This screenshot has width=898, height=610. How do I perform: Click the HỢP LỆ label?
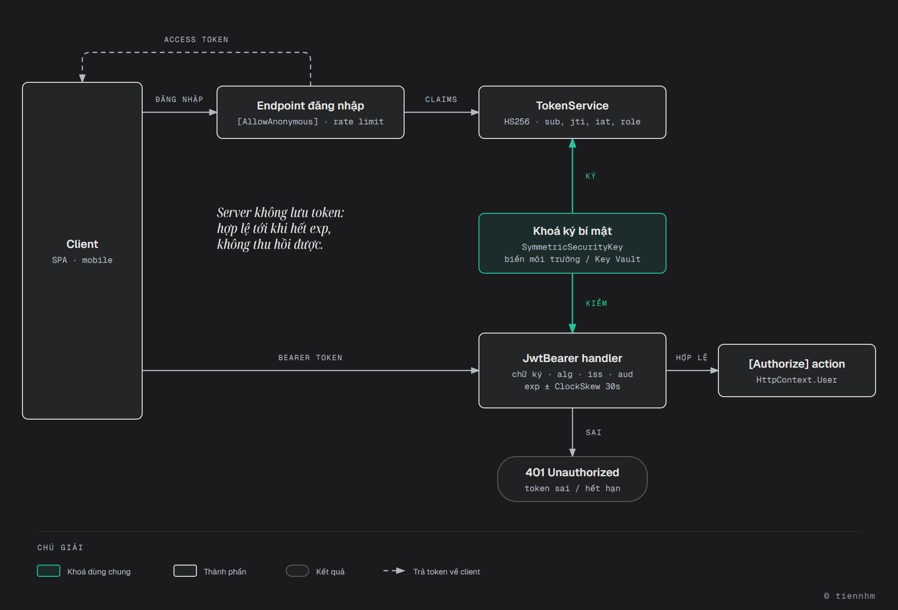tap(692, 357)
